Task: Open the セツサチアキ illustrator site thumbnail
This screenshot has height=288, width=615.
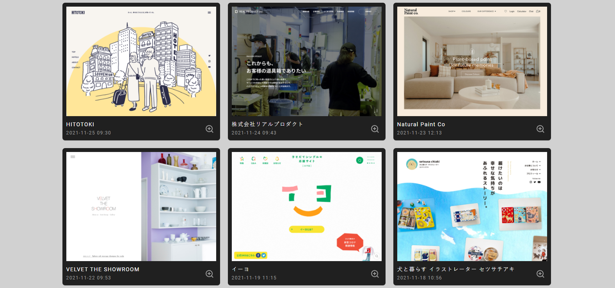Action: tap(472, 207)
